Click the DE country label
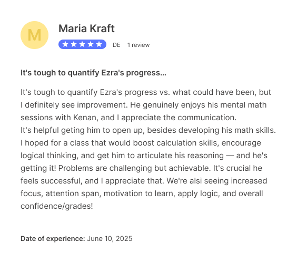This screenshot has width=297, height=261. point(116,45)
